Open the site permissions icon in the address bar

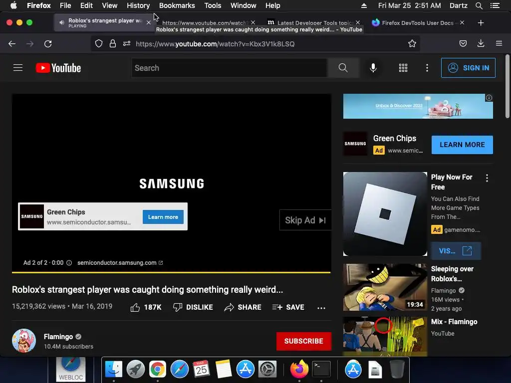point(127,44)
